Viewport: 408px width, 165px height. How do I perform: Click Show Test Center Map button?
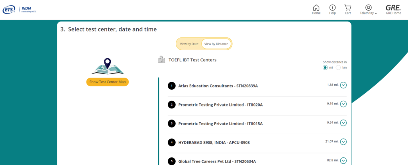click(108, 82)
